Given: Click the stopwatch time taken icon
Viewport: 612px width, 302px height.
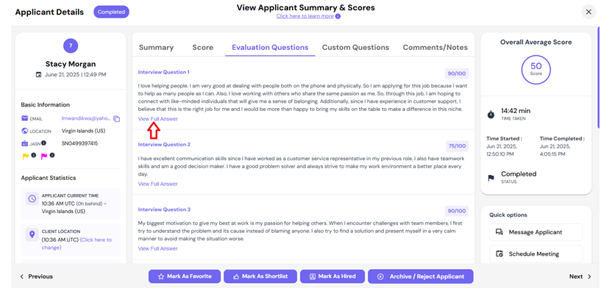Looking at the screenshot, I should point(491,115).
